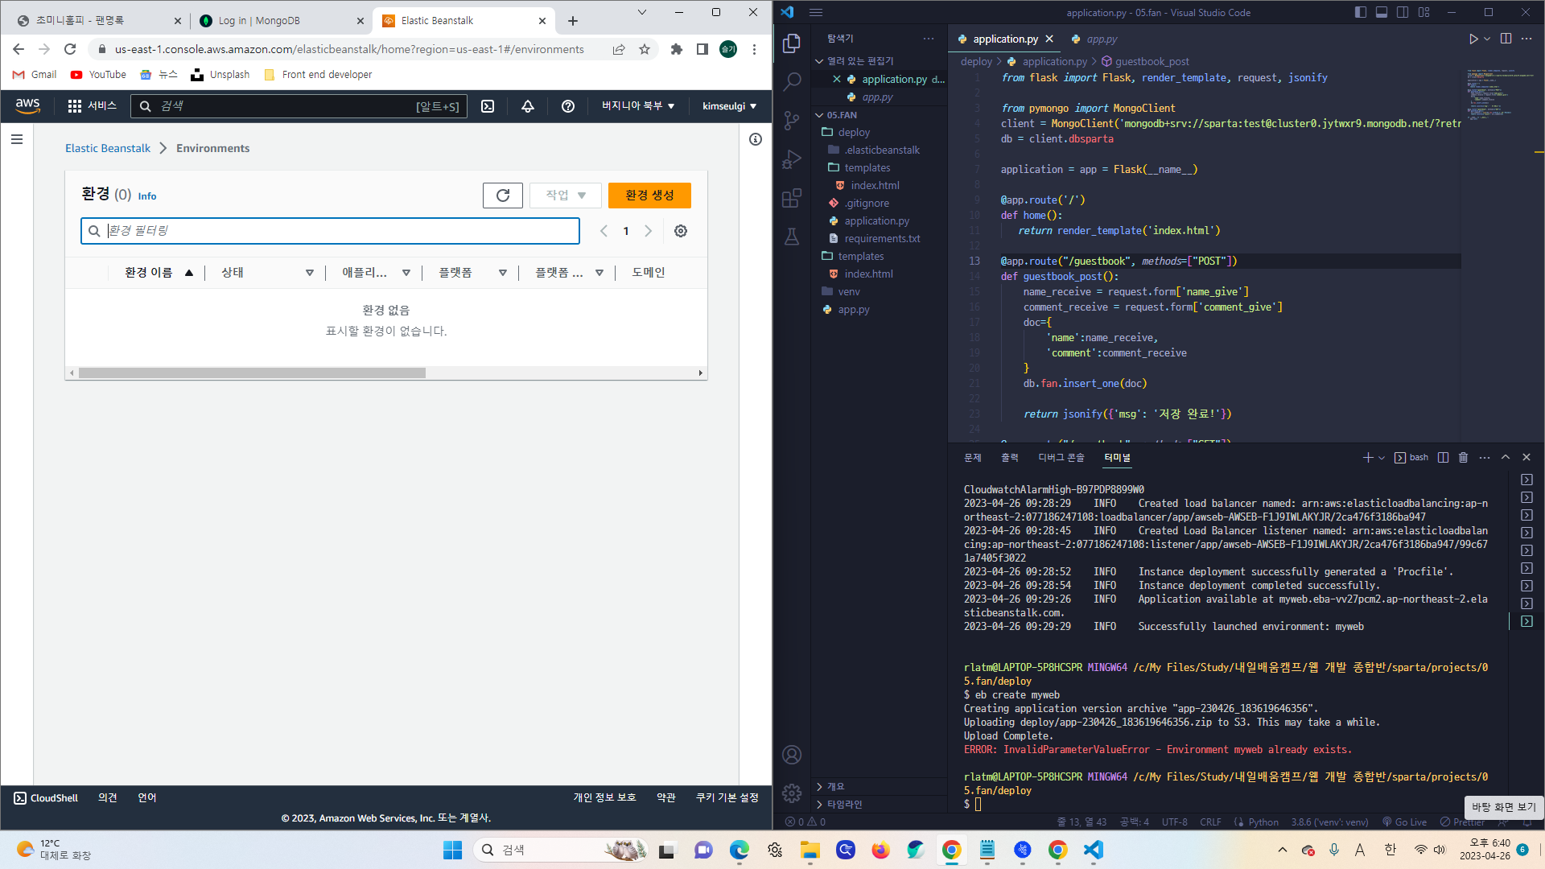Open AWS CloudShell icon in top bar
This screenshot has width=1545, height=869.
tap(488, 106)
